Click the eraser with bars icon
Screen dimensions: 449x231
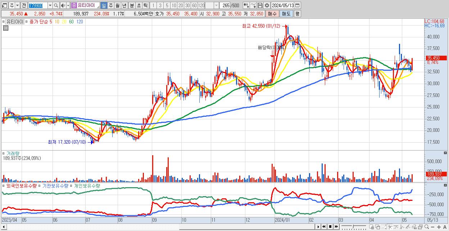coord(414,227)
